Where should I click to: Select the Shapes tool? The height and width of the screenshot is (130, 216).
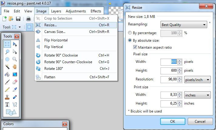pyautogui.click(x=11, y=112)
